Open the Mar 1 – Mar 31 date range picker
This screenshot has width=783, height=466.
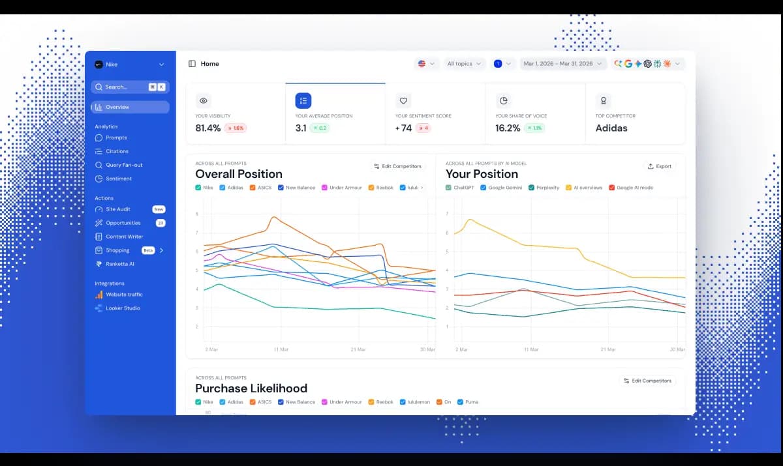563,64
